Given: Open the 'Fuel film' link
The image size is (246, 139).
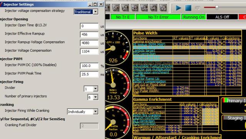Looking at the screenshot, I should (139, 75).
